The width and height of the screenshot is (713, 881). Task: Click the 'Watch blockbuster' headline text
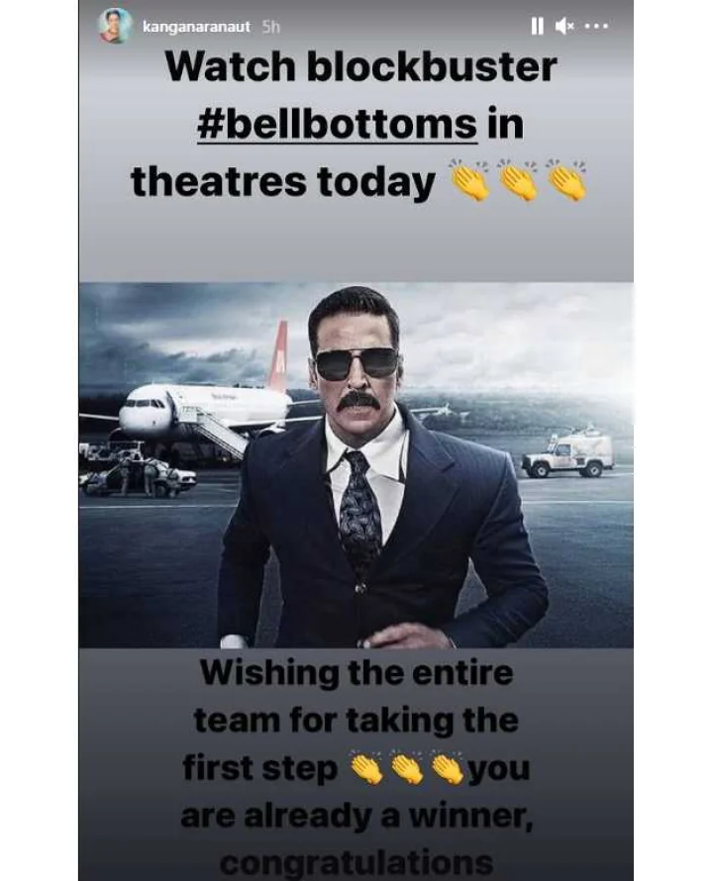361,67
